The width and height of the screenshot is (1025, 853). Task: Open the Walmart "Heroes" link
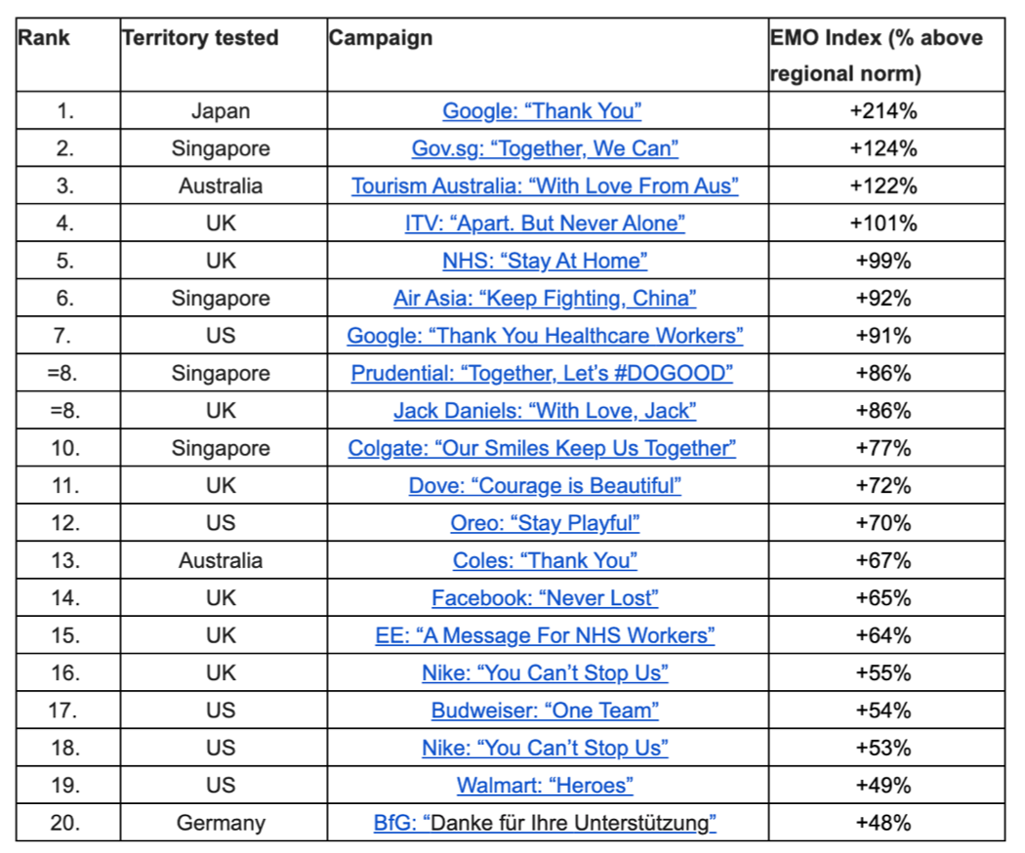tap(545, 785)
